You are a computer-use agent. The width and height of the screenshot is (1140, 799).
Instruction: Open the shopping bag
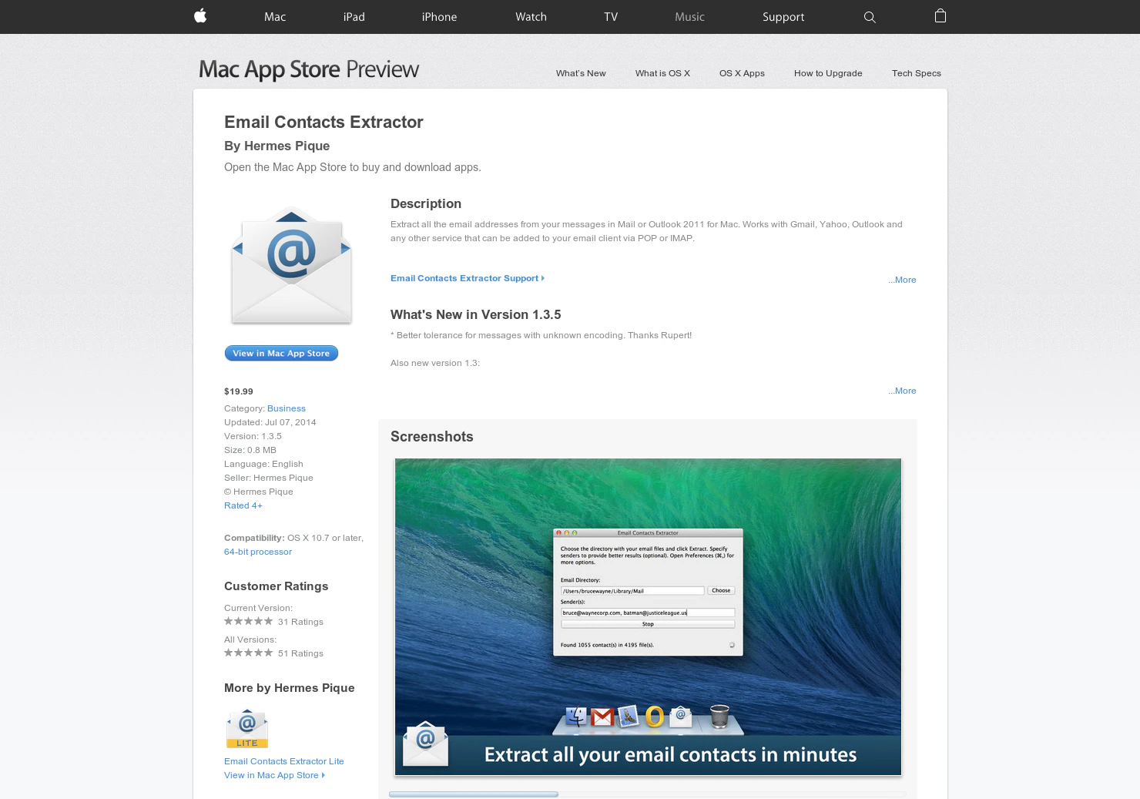[x=940, y=16]
